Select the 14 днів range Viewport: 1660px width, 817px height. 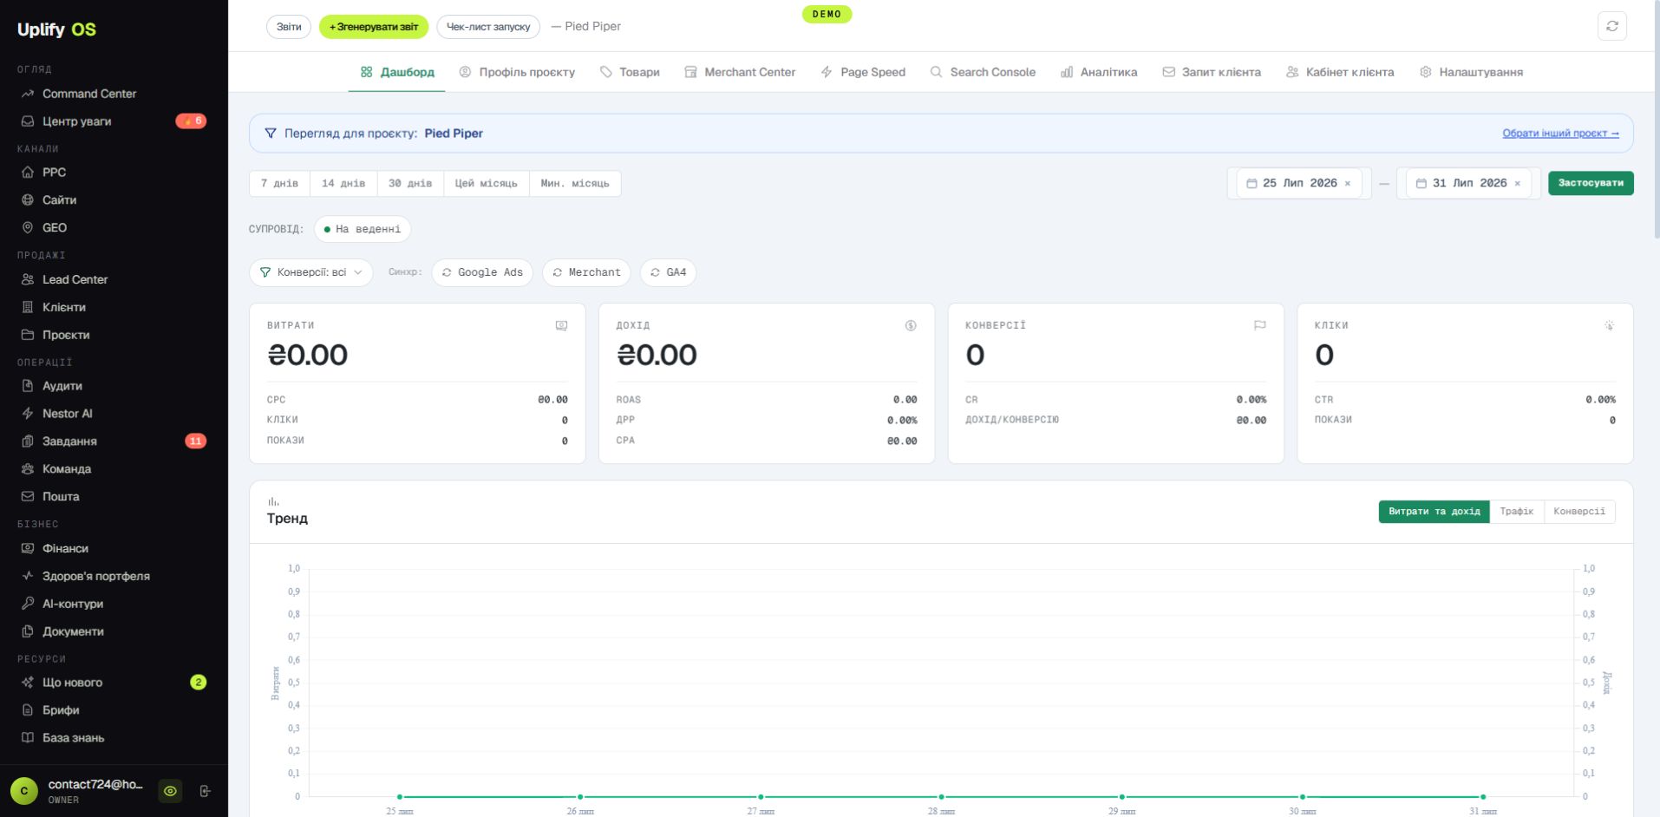coord(343,184)
